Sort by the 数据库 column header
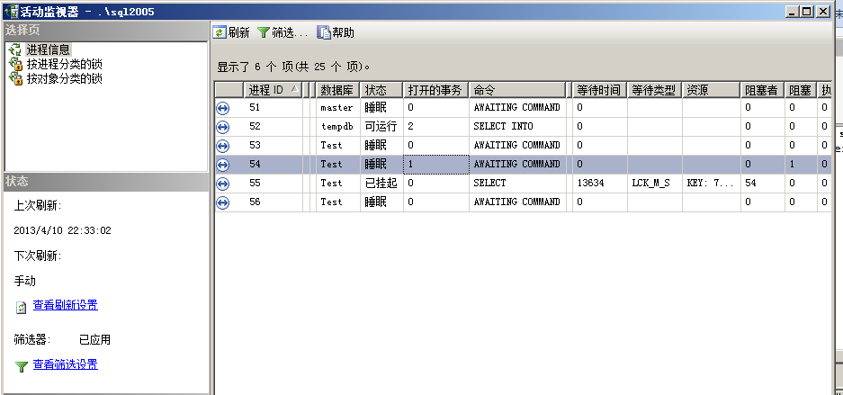This screenshot has height=395, width=843. pyautogui.click(x=337, y=90)
